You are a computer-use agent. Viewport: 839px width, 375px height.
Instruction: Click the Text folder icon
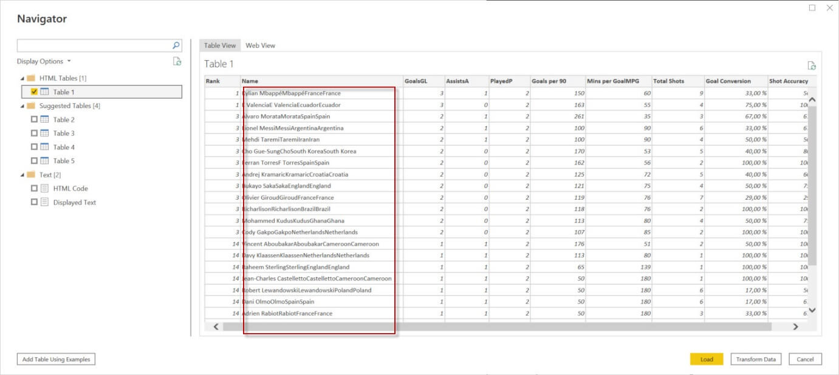[30, 175]
